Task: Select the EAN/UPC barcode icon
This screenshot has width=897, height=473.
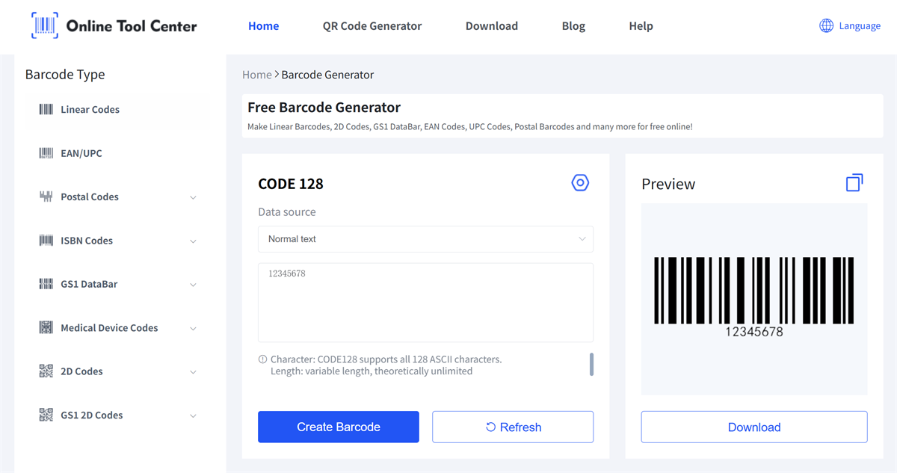Action: click(x=46, y=153)
